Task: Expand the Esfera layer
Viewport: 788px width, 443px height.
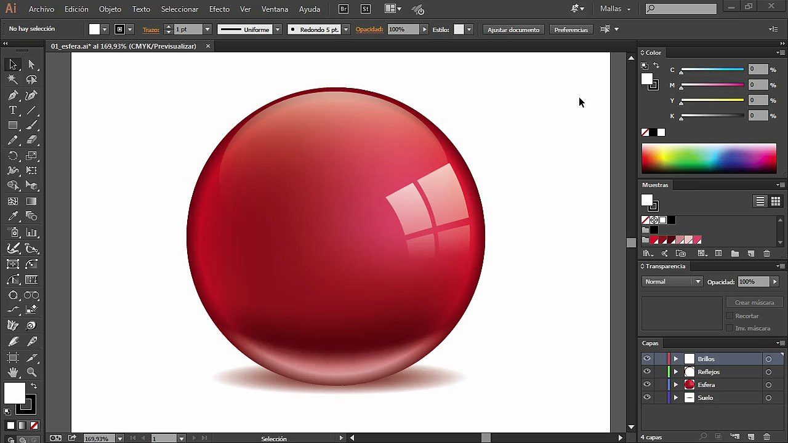Action: click(x=675, y=385)
